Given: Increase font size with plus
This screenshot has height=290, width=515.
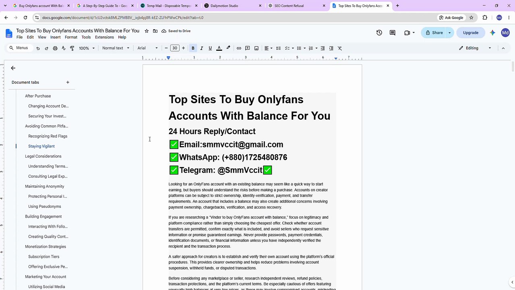Looking at the screenshot, I should coord(183,48).
